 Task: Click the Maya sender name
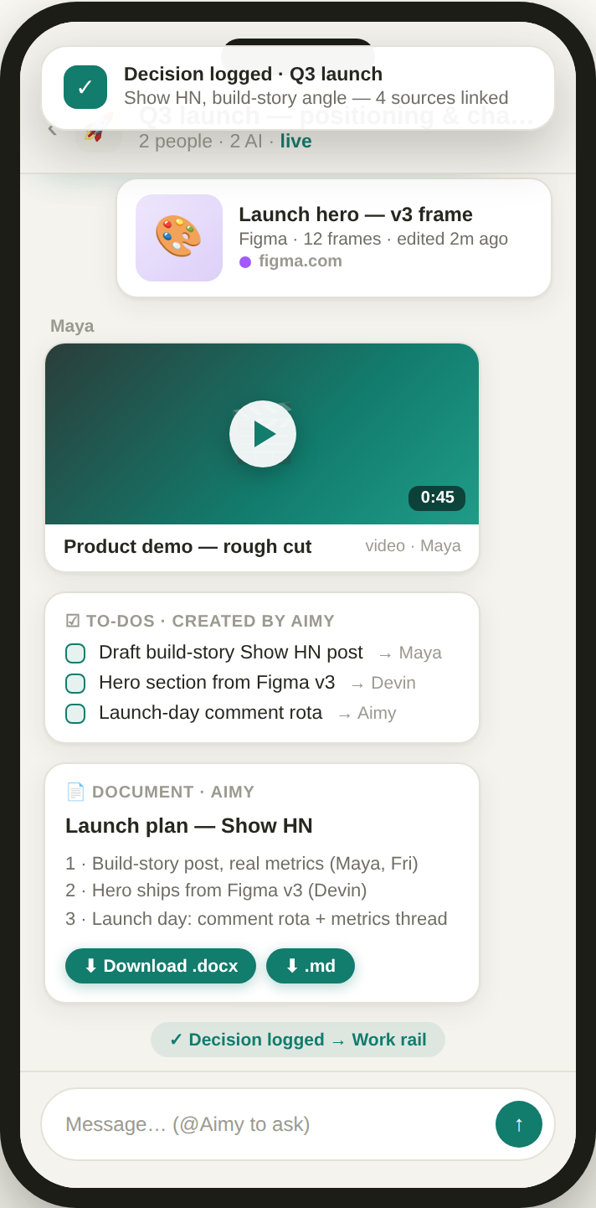tap(72, 326)
